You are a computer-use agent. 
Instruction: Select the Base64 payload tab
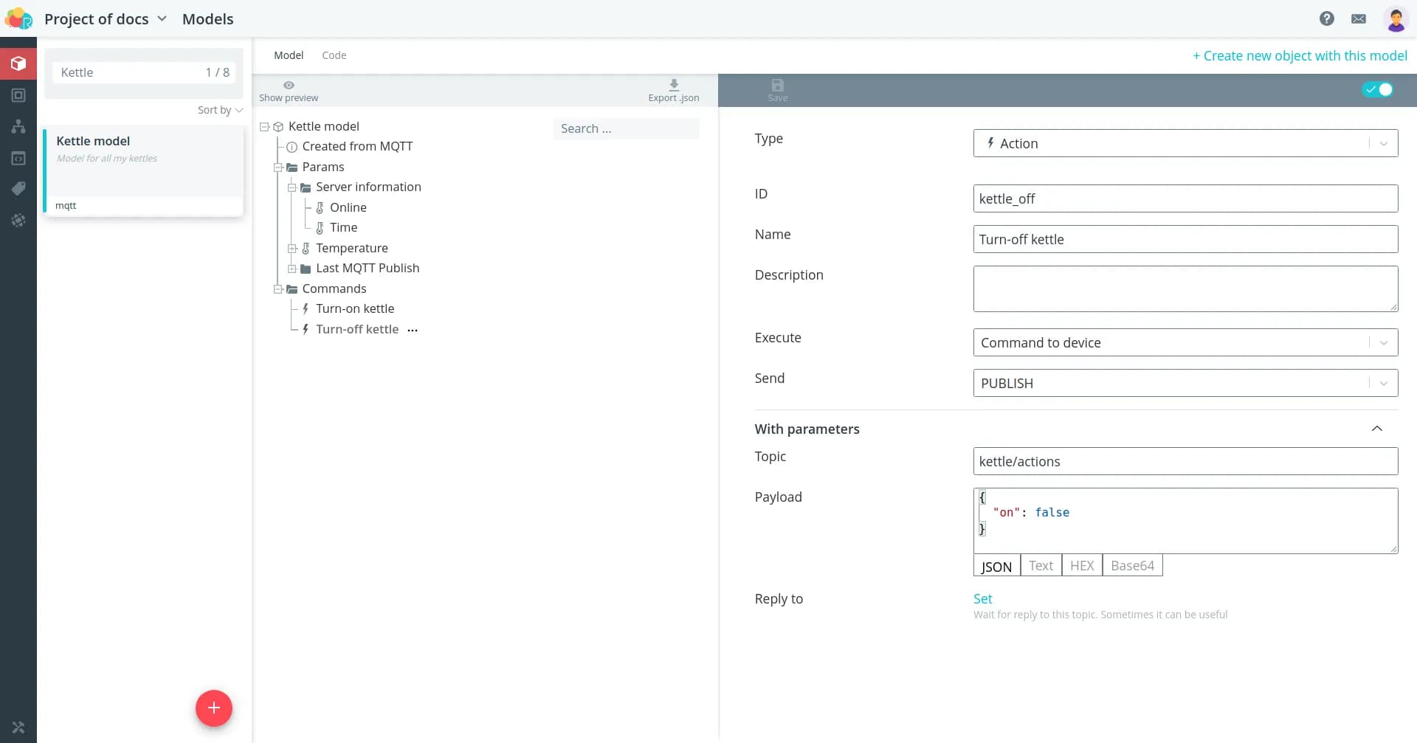pyautogui.click(x=1132, y=566)
